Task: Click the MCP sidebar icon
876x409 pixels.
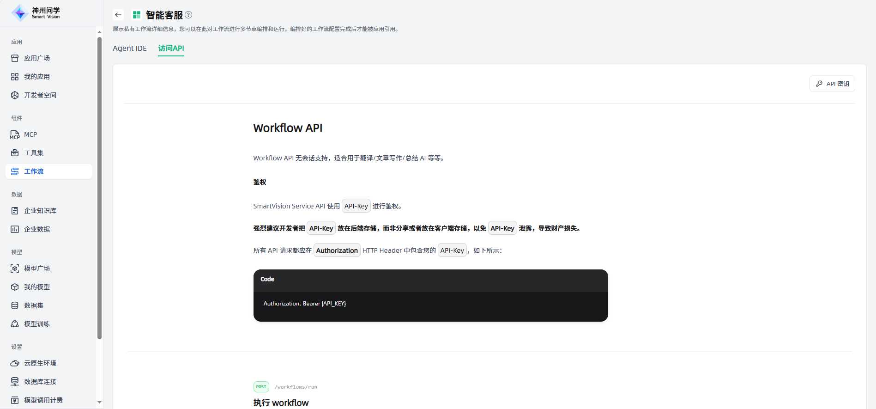Action: pos(15,134)
